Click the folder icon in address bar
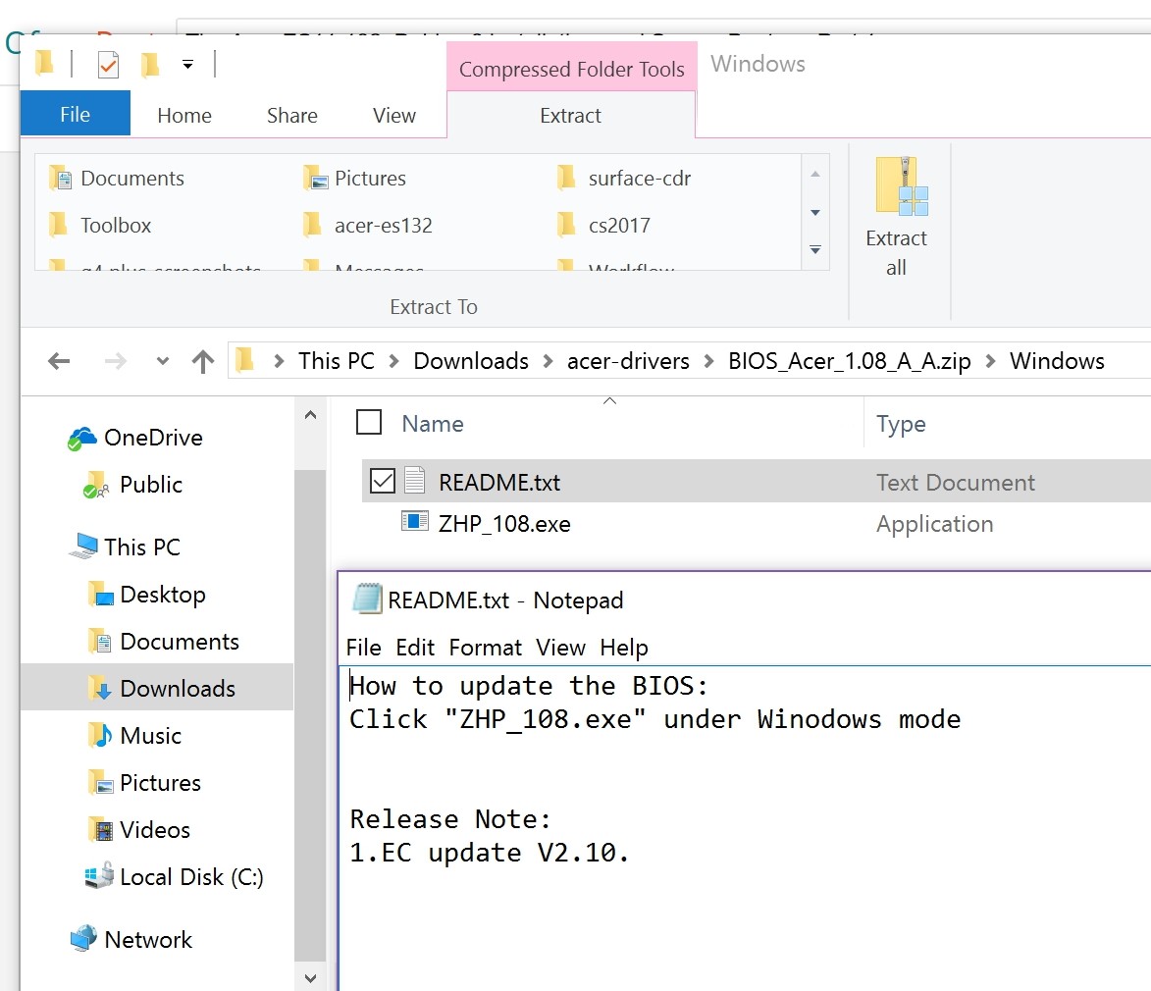Viewport: 1151px width, 991px height. tap(244, 360)
